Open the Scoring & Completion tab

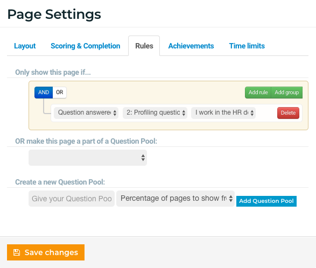pos(86,46)
